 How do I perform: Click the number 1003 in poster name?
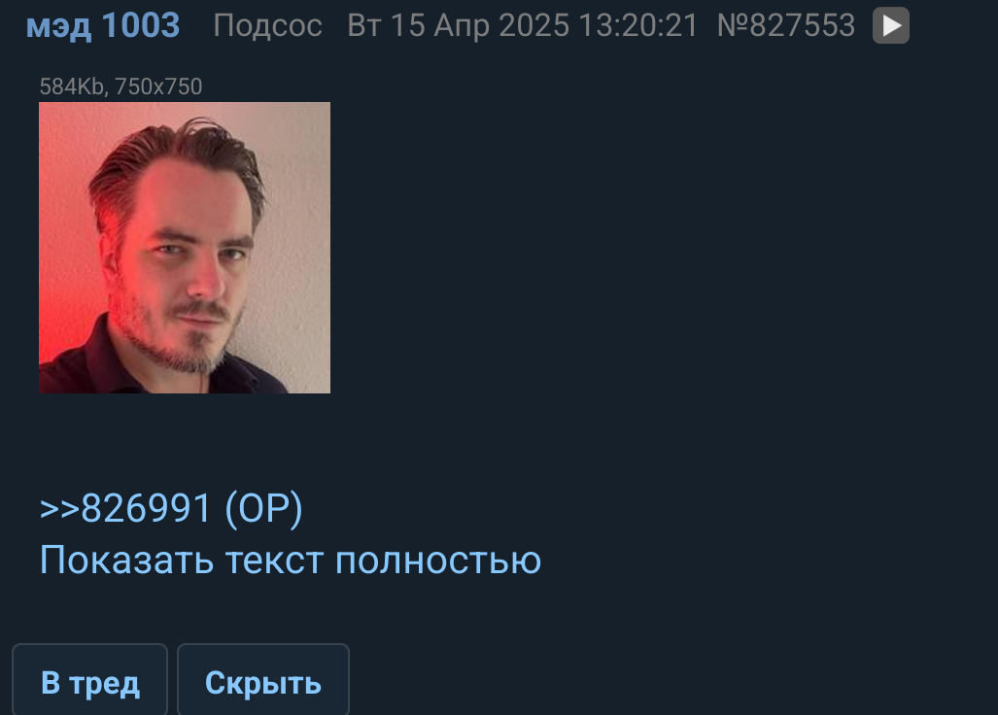(x=141, y=25)
